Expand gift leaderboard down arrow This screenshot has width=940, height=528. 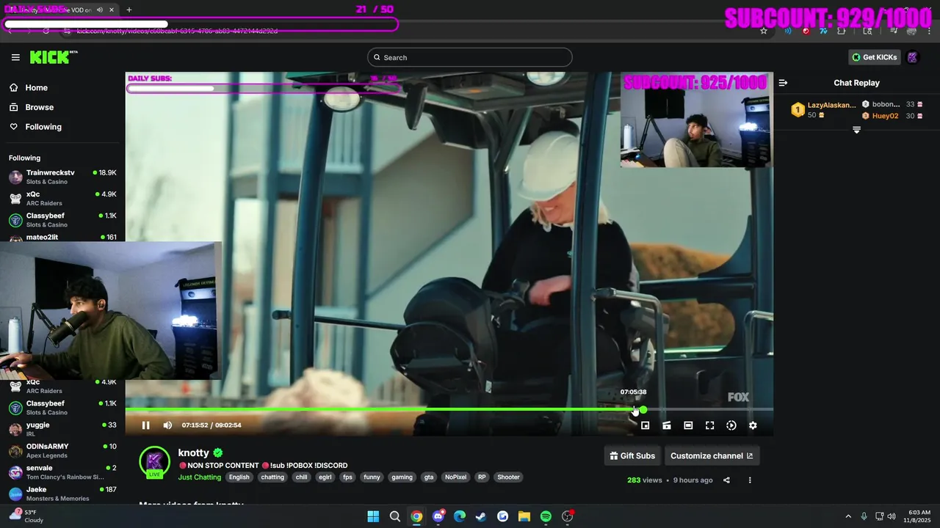click(856, 130)
